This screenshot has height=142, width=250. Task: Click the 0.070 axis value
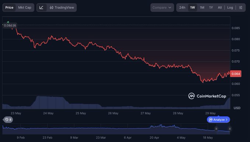(236, 61)
